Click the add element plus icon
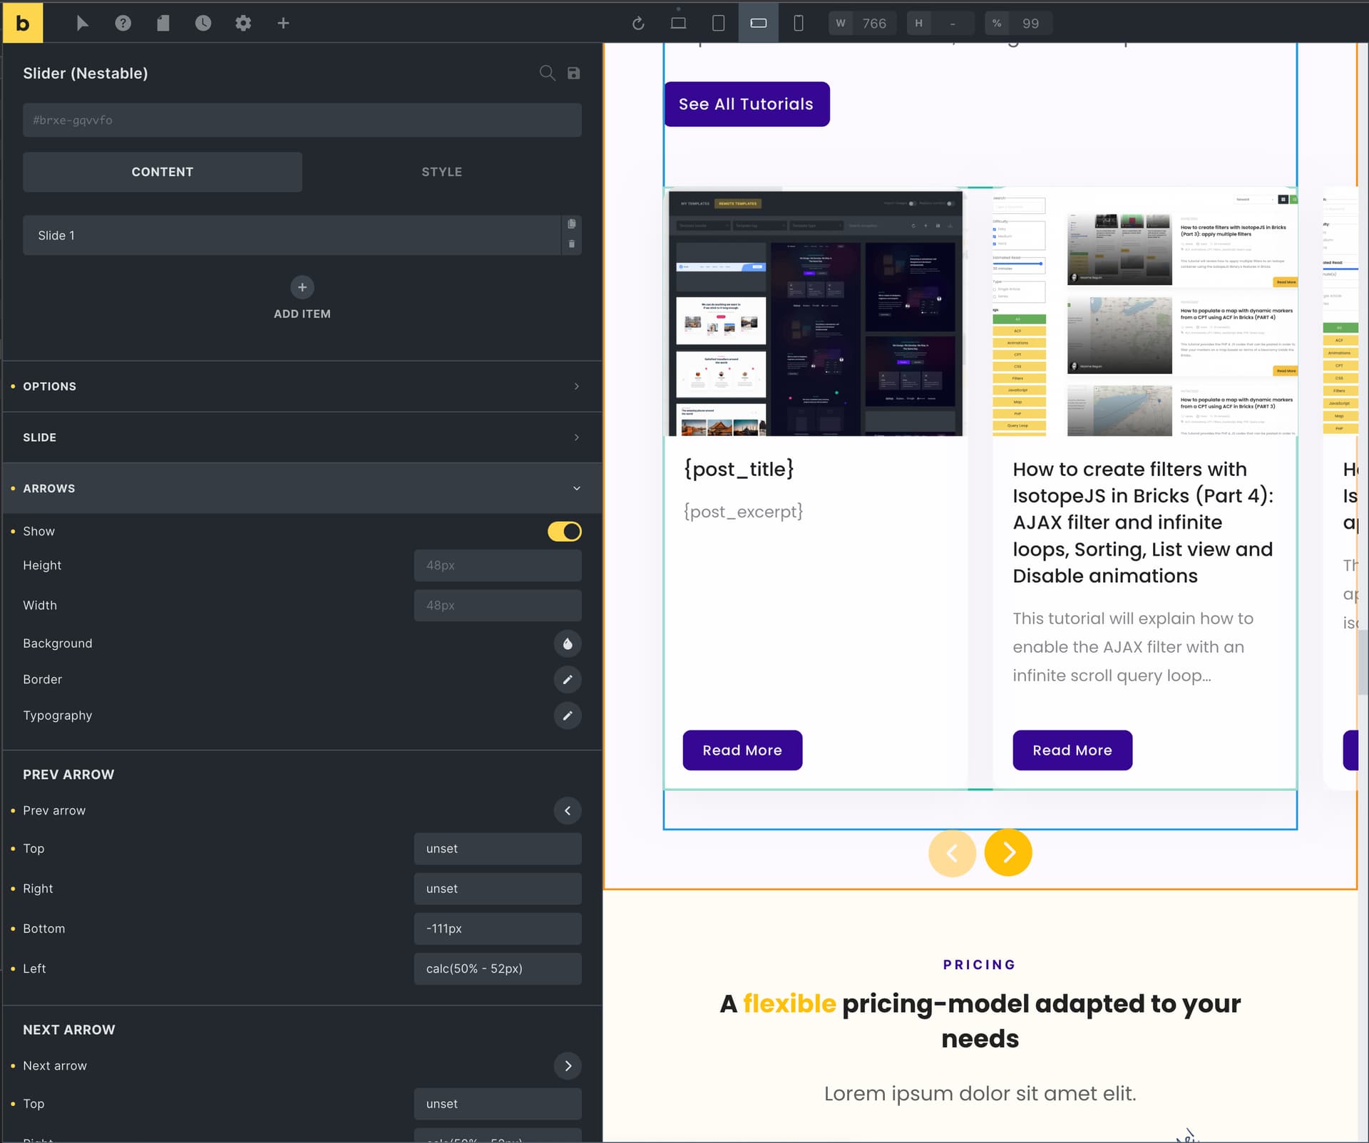 click(x=283, y=23)
